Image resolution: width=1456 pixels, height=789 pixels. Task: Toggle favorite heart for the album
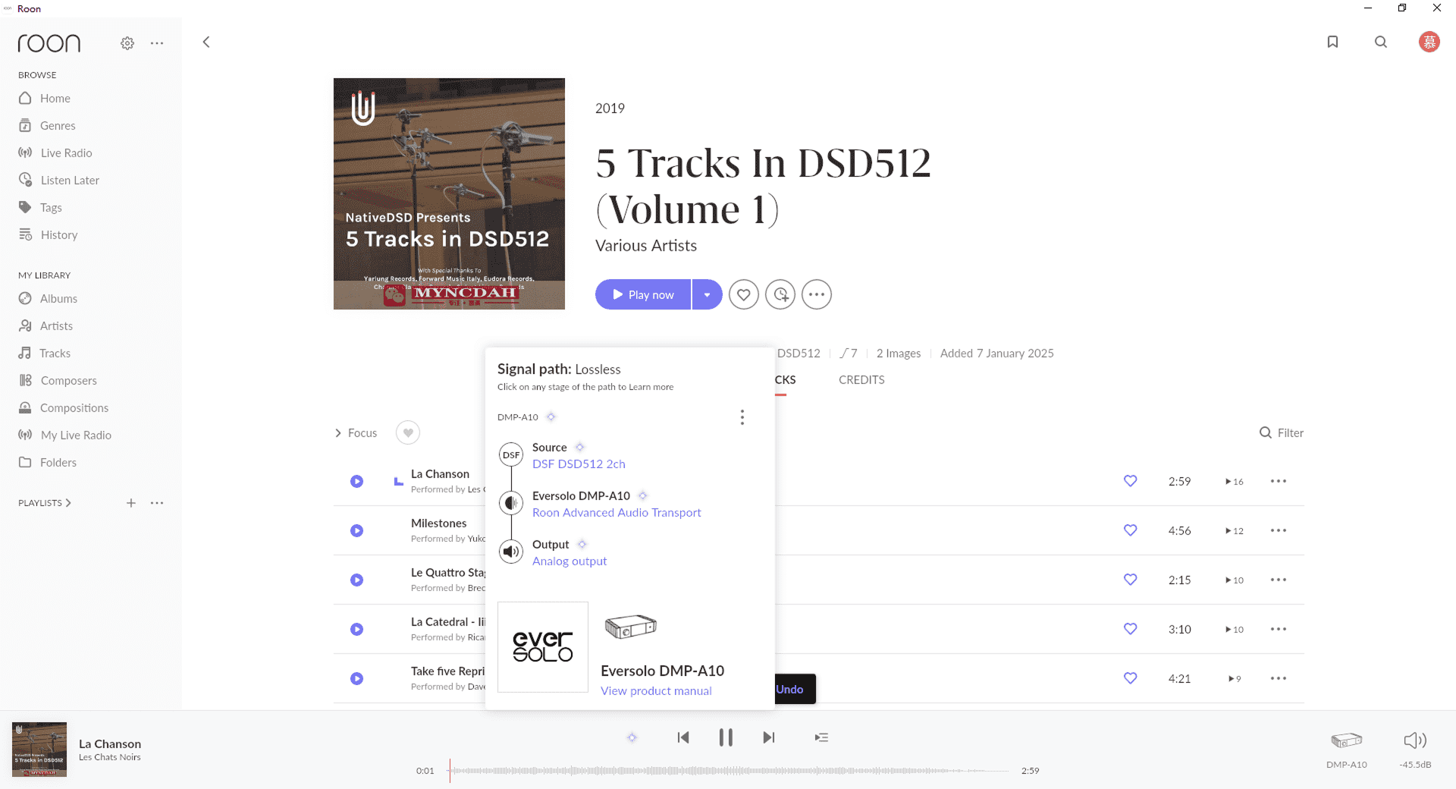pyautogui.click(x=743, y=294)
